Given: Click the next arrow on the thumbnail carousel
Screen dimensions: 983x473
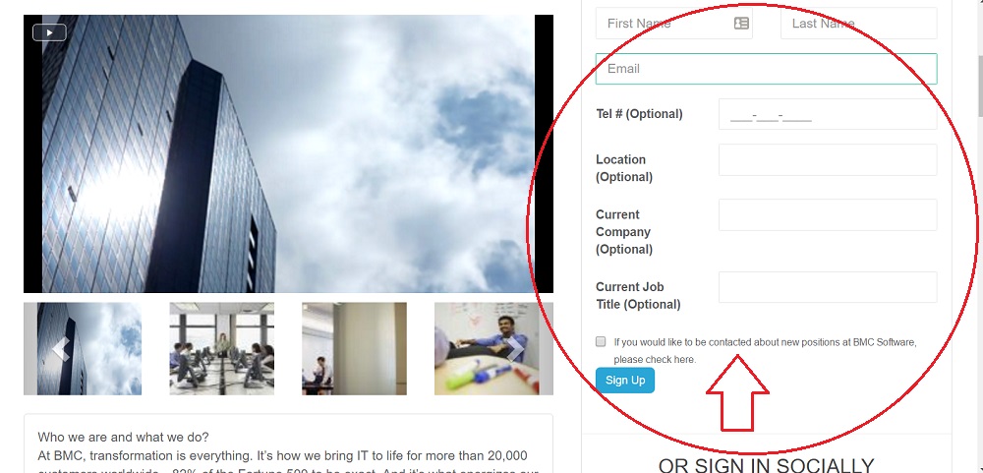Looking at the screenshot, I should pyautogui.click(x=515, y=349).
